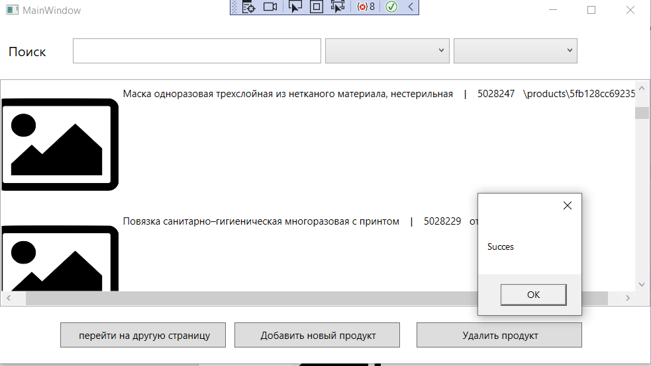Click Добавить новый продукт button
Image resolution: width=651 pixels, height=366 pixels.
[317, 335]
